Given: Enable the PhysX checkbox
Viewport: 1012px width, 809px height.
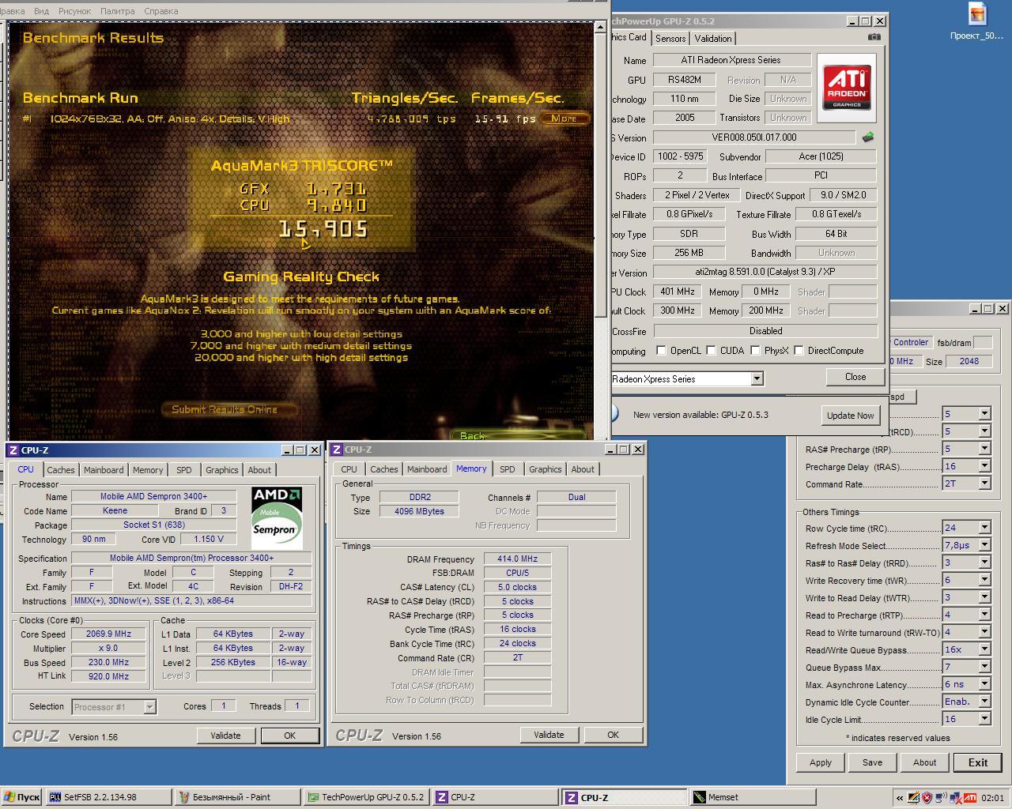Looking at the screenshot, I should [x=755, y=351].
